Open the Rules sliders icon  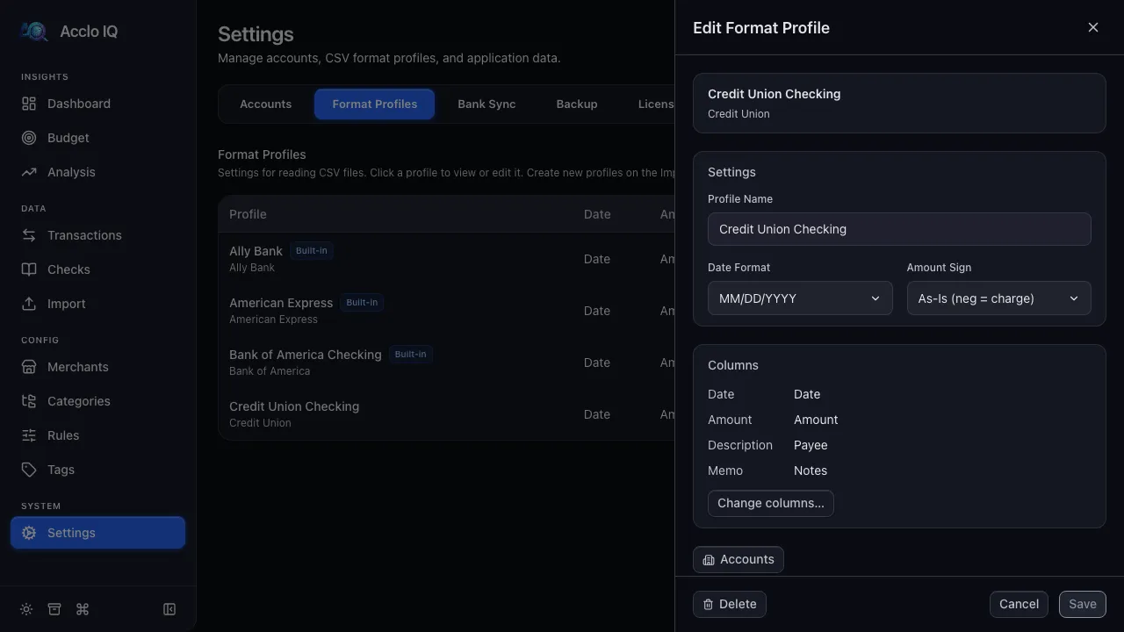(x=29, y=435)
